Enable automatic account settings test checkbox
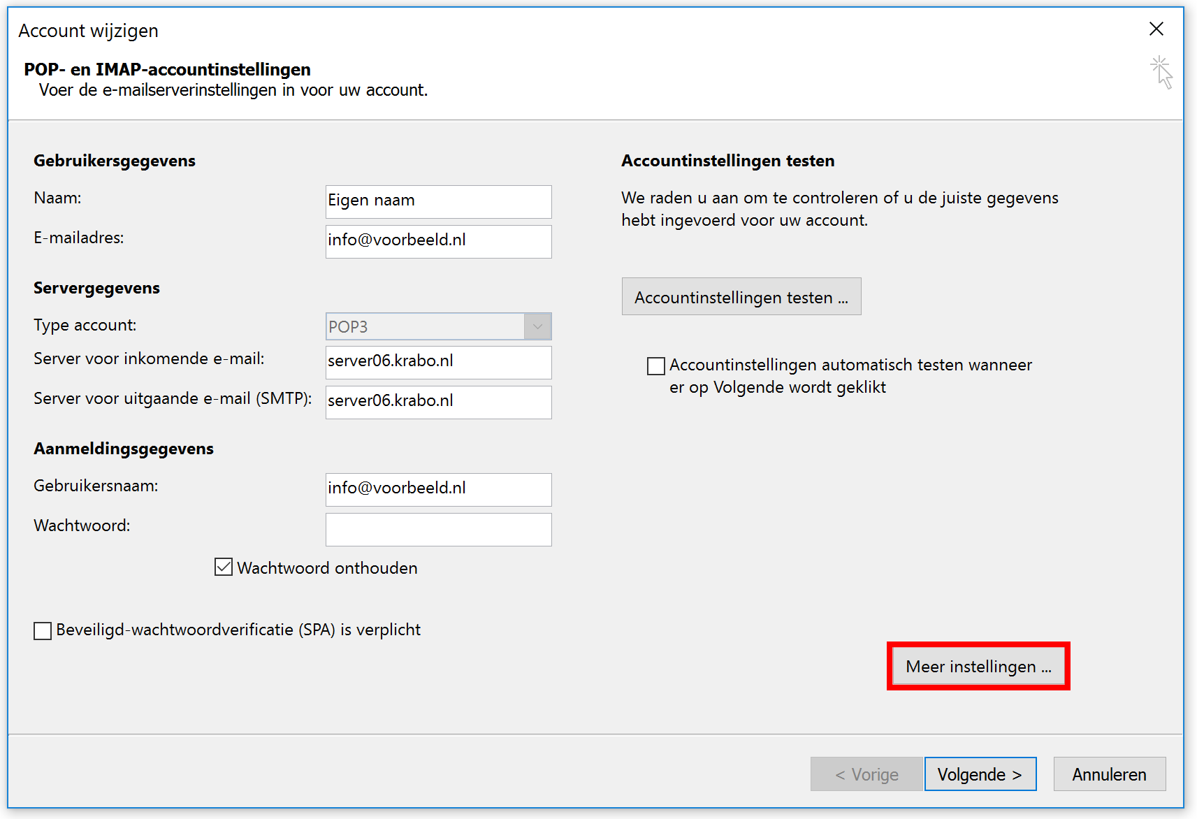Screen dimensions: 1197x819 [x=655, y=365]
